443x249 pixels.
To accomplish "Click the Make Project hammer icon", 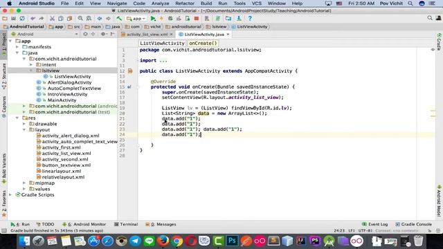I will click(119, 19).
